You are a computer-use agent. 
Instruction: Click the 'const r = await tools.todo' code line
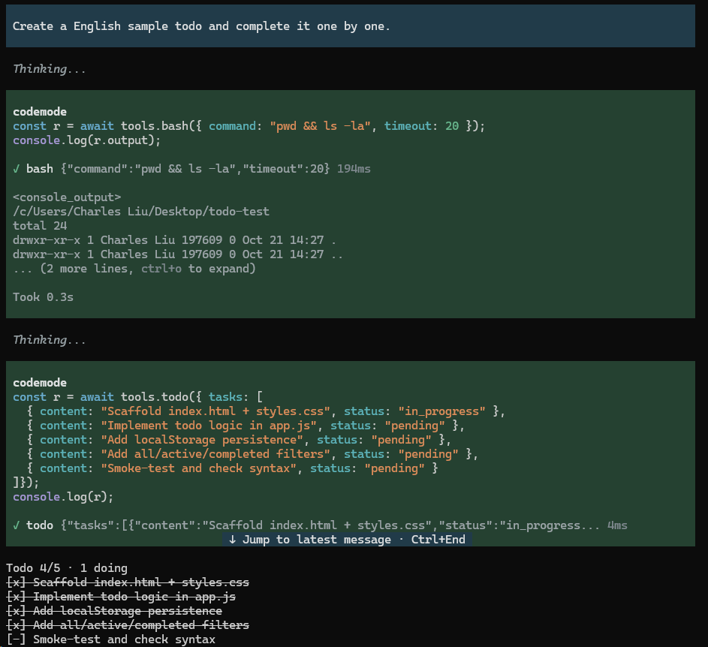pyautogui.click(x=137, y=397)
